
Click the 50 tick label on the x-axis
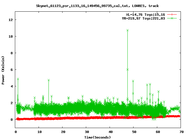click(134, 132)
